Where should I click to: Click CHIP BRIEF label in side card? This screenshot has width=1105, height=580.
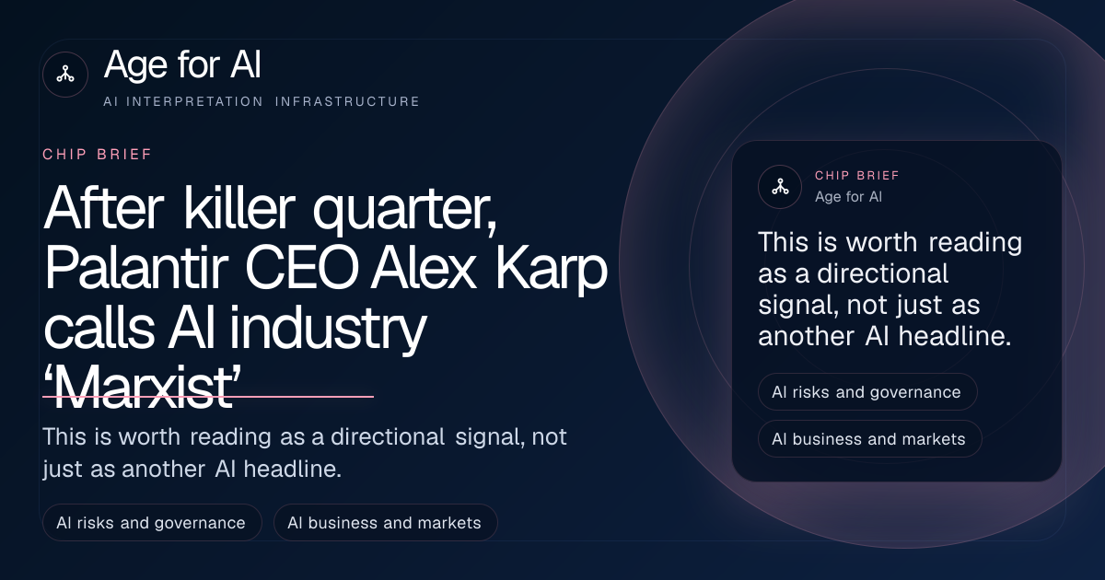point(857,175)
